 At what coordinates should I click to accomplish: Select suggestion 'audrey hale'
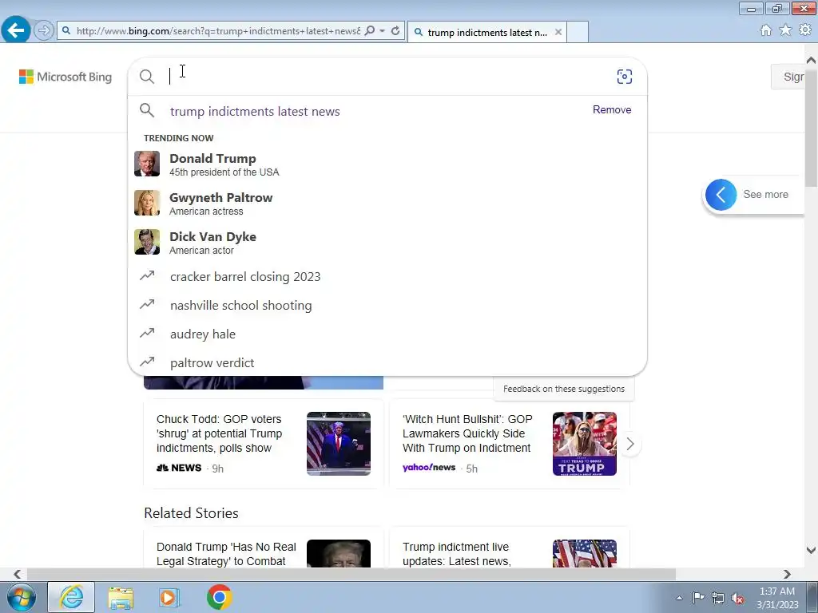coord(387,334)
